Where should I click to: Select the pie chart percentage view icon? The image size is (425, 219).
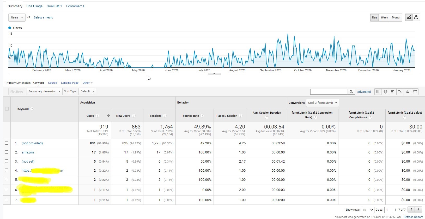coord(385,92)
